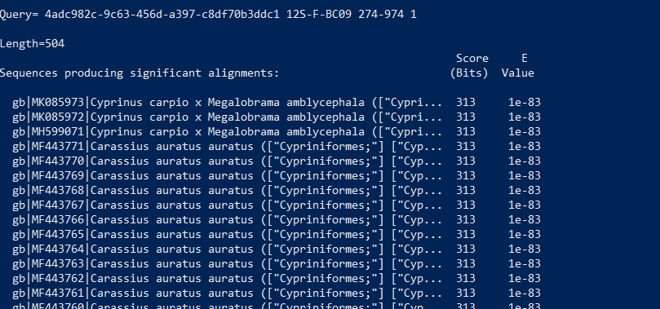The width and height of the screenshot is (660, 309).
Task: Click the Length=504 text
Action: pos(33,44)
